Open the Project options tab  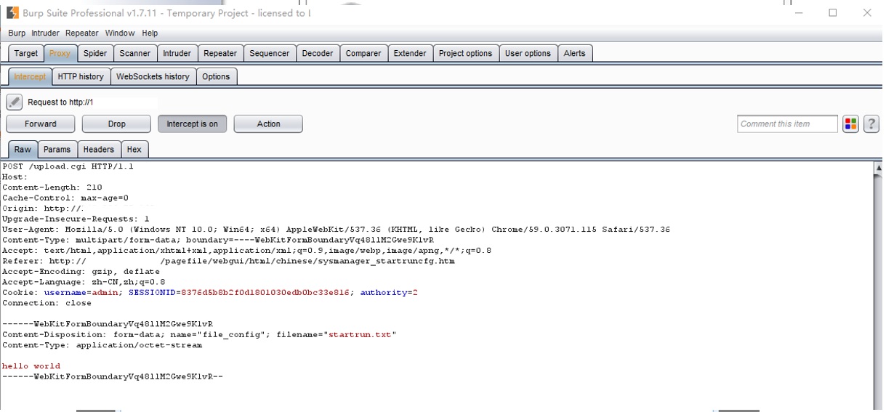click(465, 54)
